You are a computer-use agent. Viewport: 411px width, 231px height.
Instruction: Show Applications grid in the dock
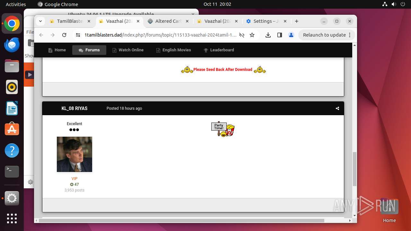click(12, 218)
